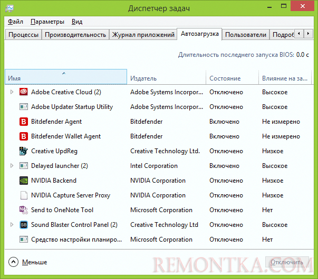The height and width of the screenshot is (279, 318).
Task: Close the Диспетчер задач window
Action: click(303, 6)
